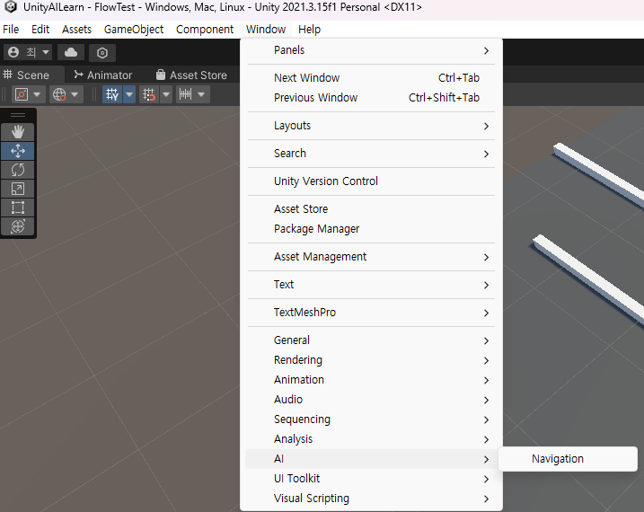Viewport: 644px width, 512px height.
Task: Open grid visibility options dropdown
Action: [129, 94]
